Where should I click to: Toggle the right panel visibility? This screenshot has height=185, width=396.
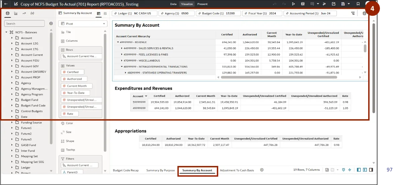pyautogui.click(x=371, y=170)
